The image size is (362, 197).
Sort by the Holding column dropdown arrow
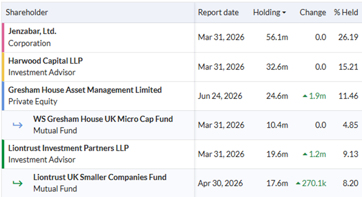[x=284, y=13]
